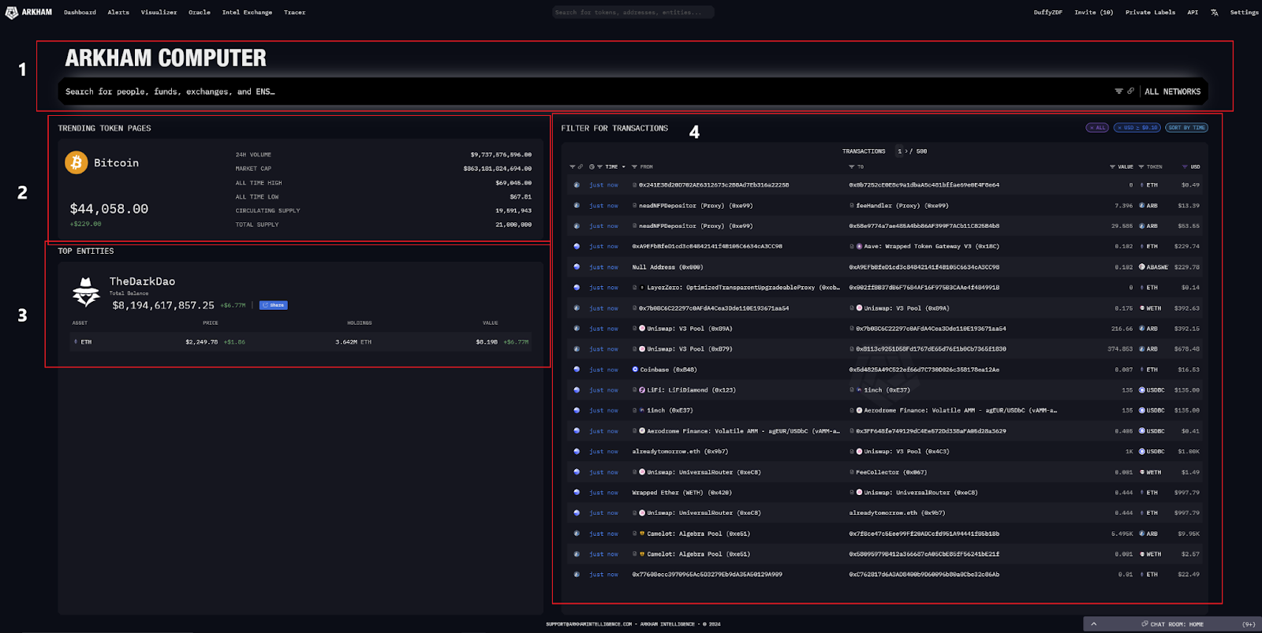Click the chain icon of the Coinbase (0x8D8) row
The width and height of the screenshot is (1262, 633).
[577, 370]
